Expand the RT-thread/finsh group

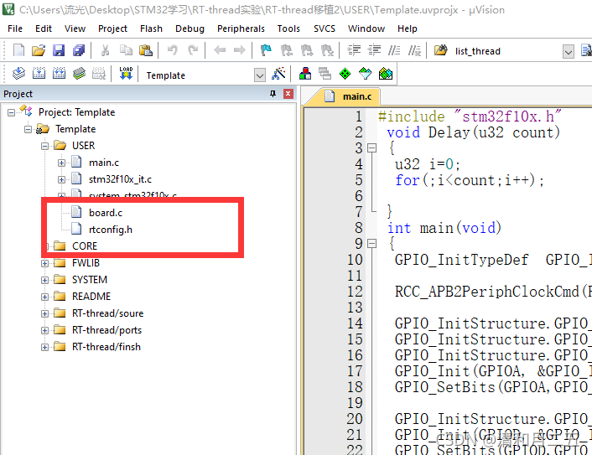[44, 347]
